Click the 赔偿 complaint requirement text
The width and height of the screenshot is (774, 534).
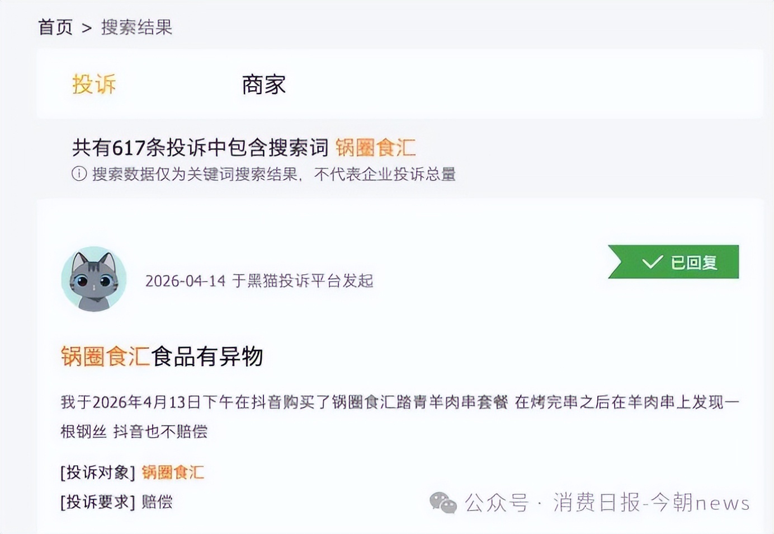click(157, 502)
